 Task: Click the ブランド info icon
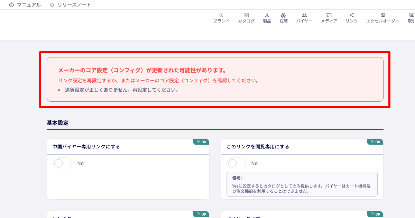coord(221,15)
